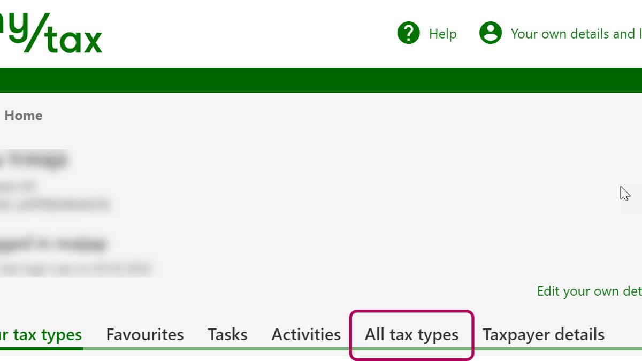Click the Help question mark icon
The height and width of the screenshot is (361, 642).
click(408, 33)
